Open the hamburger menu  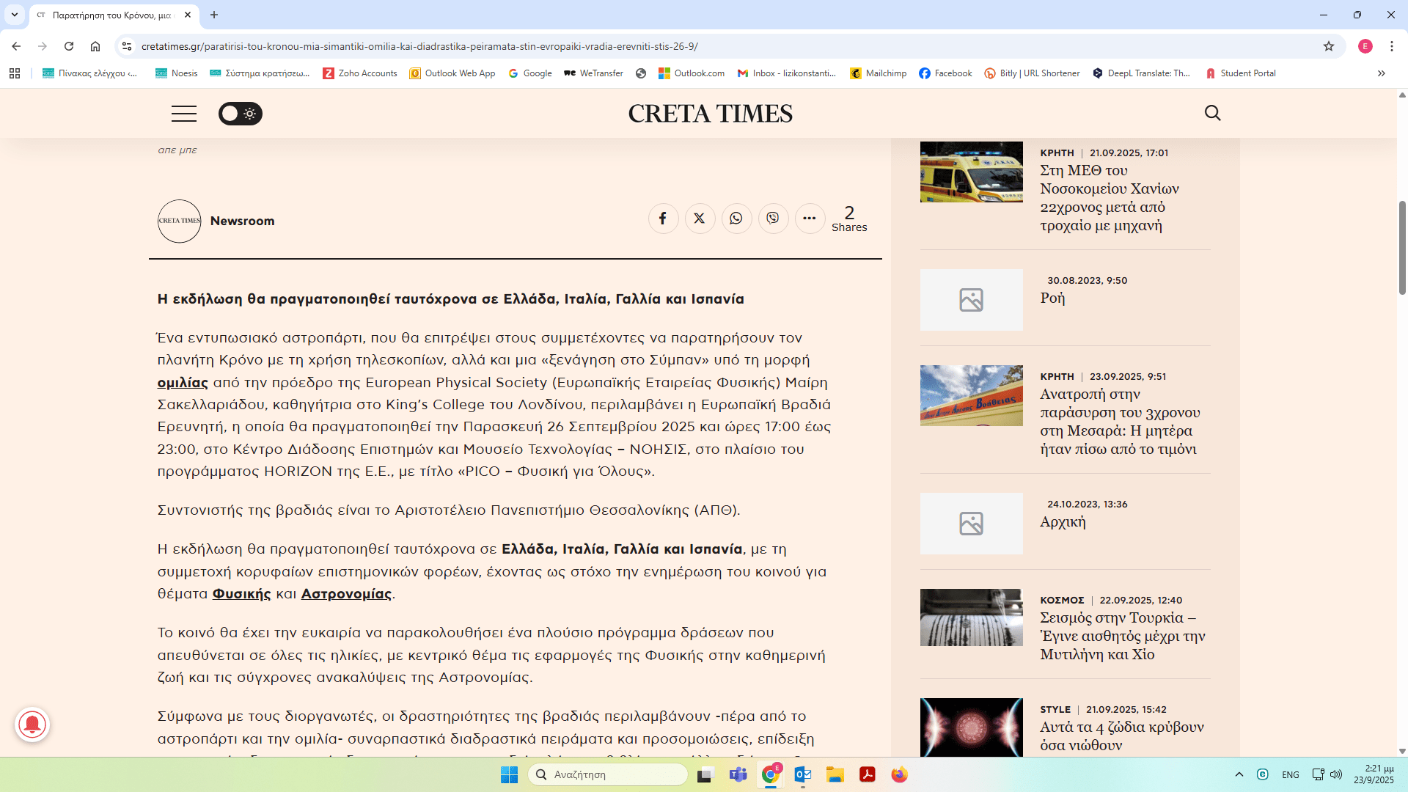pos(184,114)
